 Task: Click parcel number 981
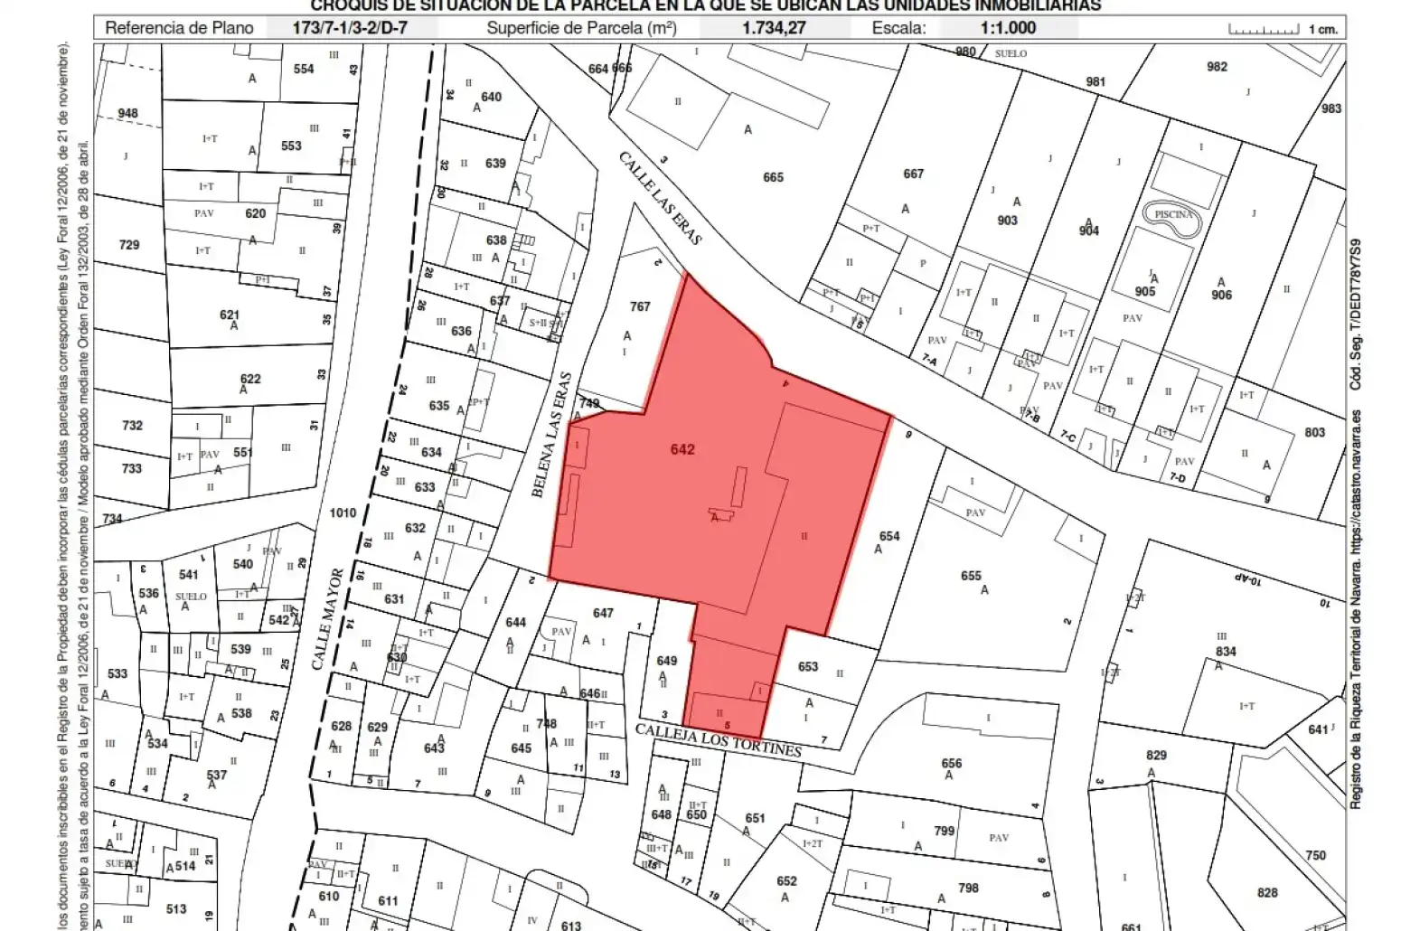1095,81
